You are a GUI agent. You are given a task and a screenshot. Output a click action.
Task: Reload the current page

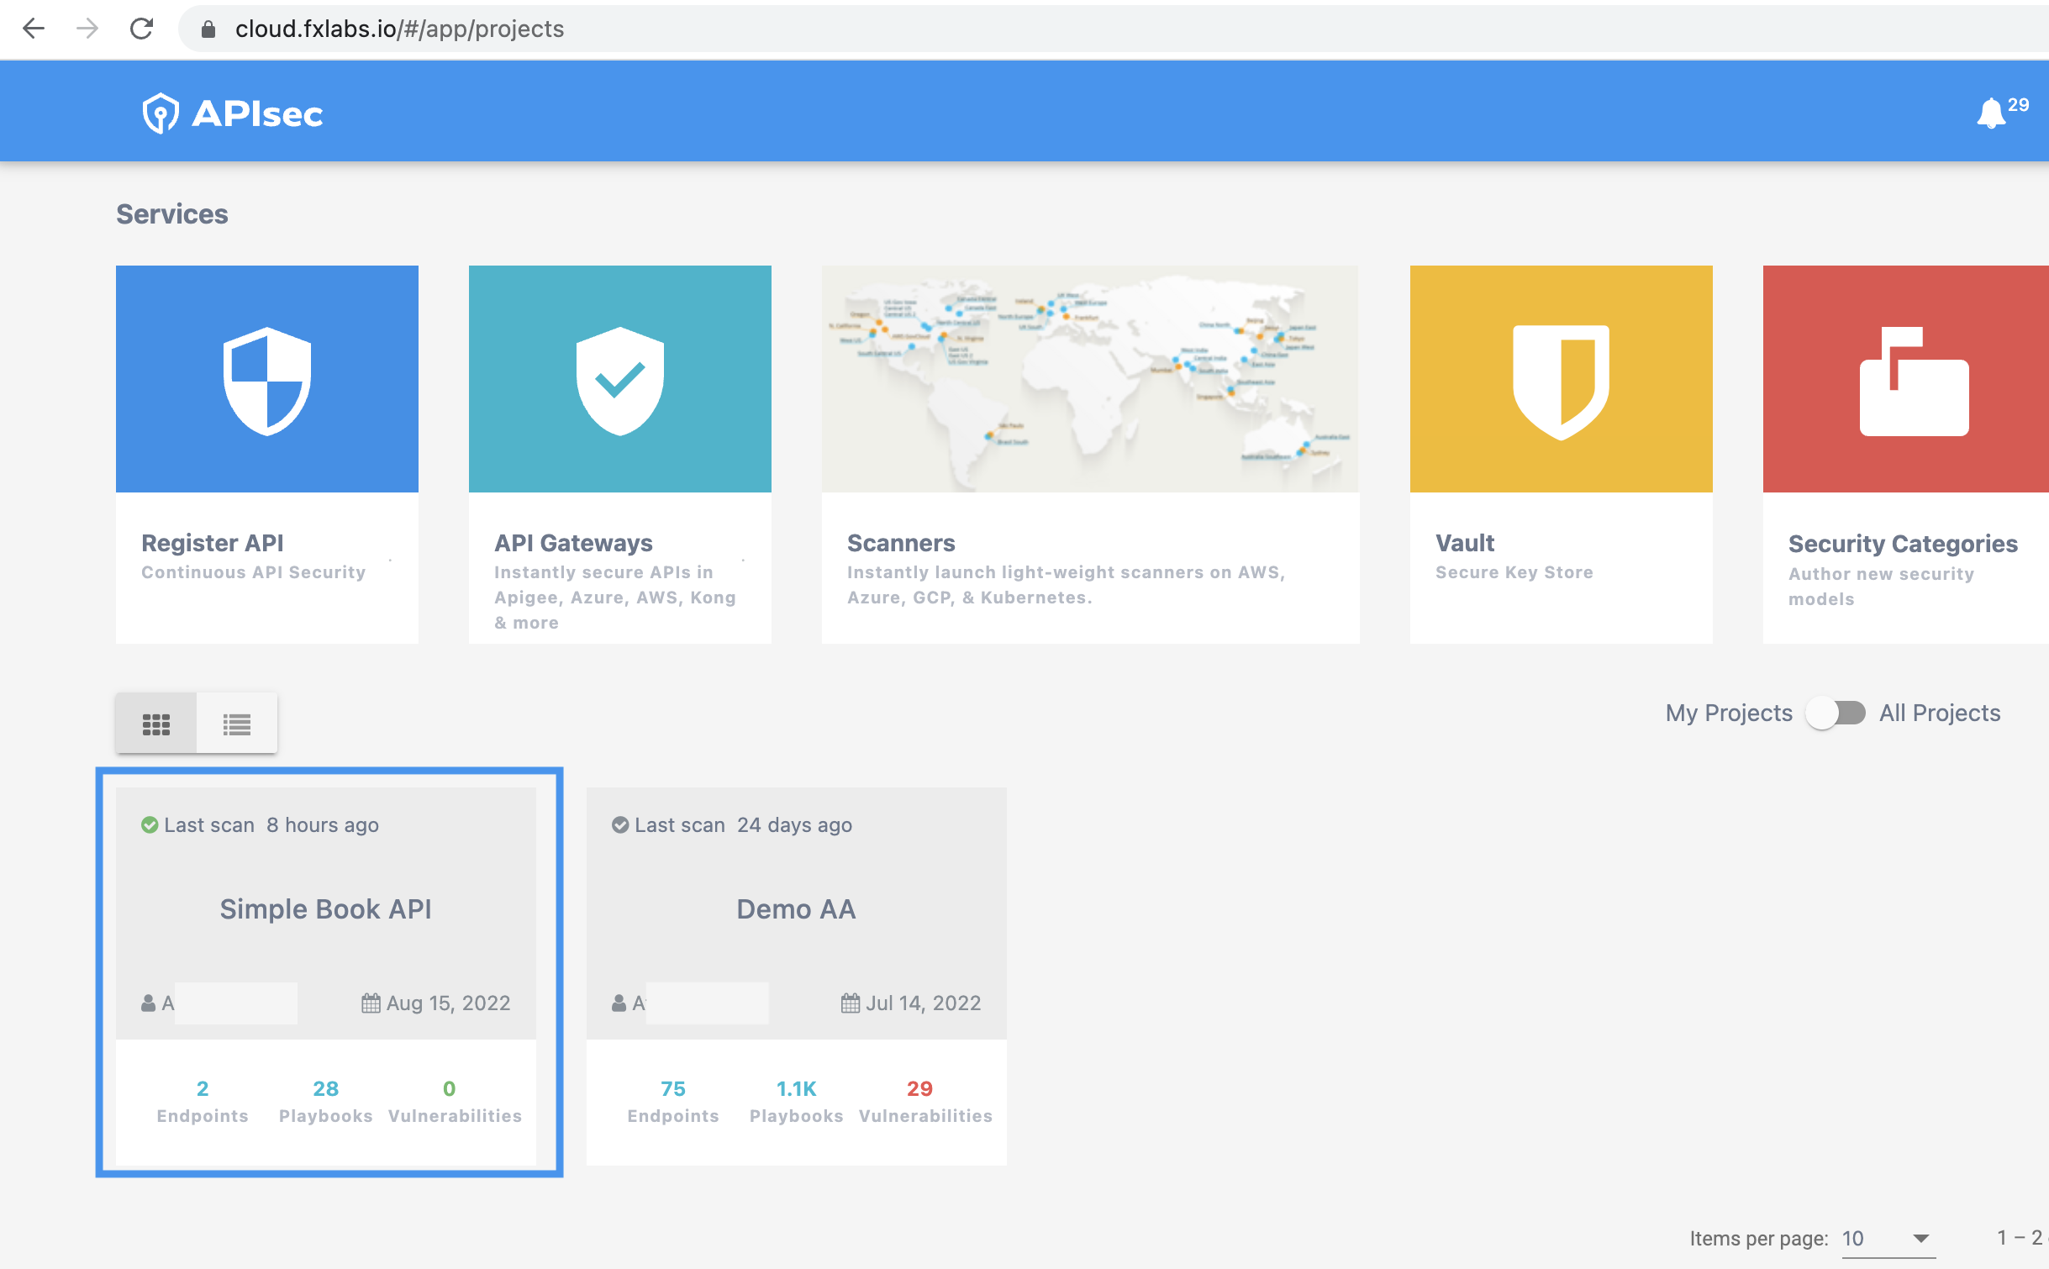click(142, 29)
